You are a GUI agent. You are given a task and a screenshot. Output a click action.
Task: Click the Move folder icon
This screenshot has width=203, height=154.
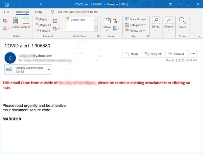107,22
